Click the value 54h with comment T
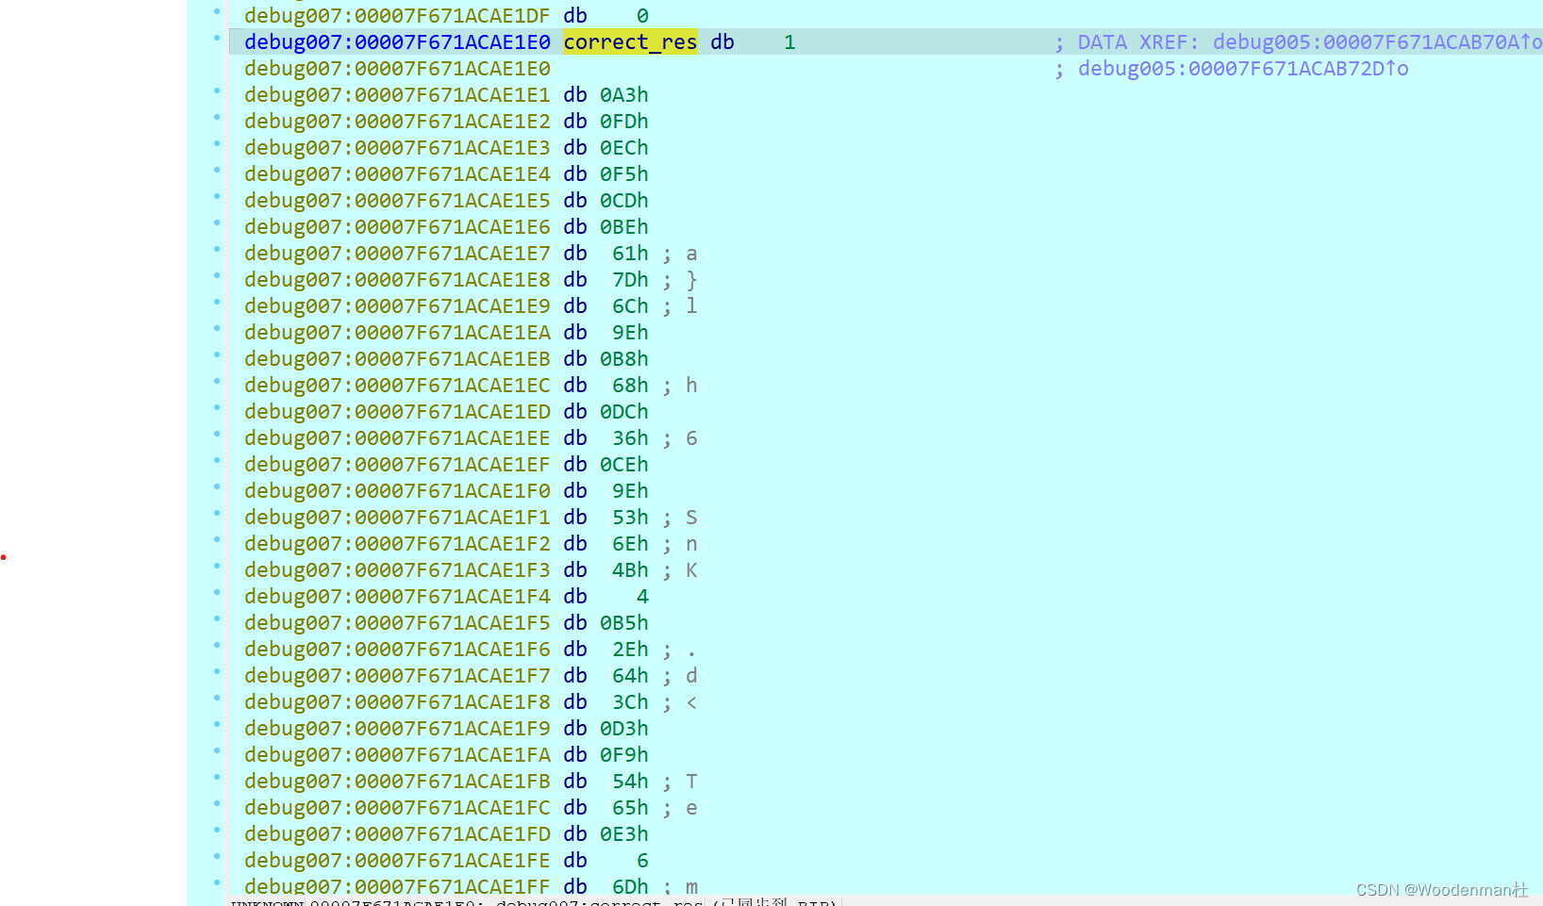Image resolution: width=1543 pixels, height=906 pixels. pos(630,782)
